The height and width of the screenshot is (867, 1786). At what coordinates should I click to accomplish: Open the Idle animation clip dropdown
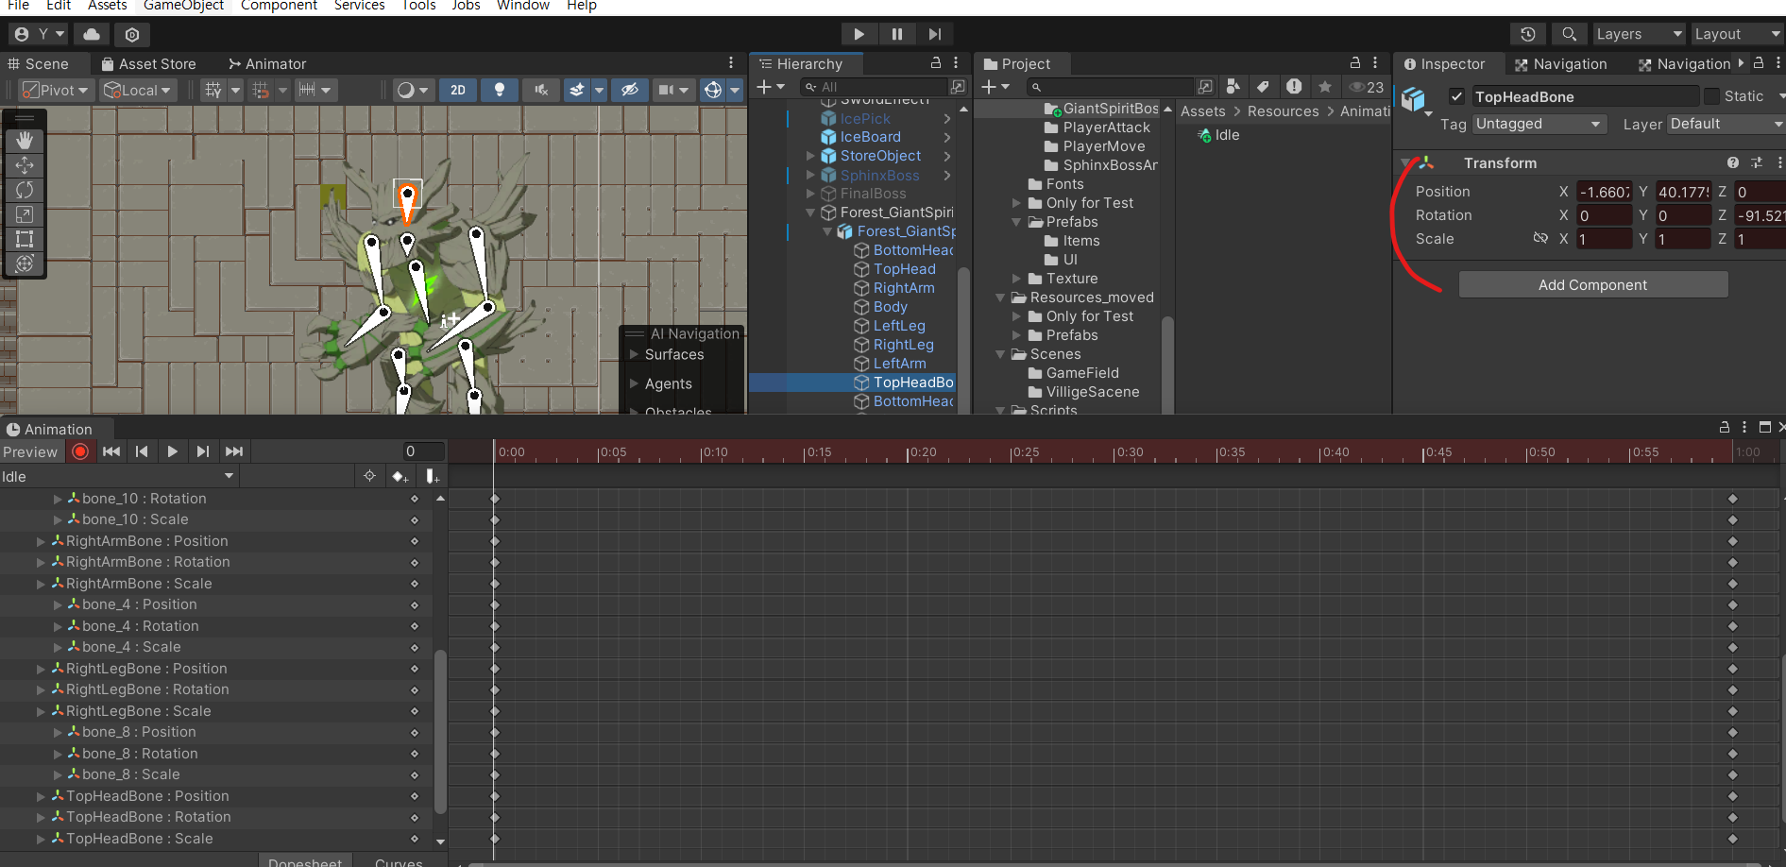click(x=118, y=477)
